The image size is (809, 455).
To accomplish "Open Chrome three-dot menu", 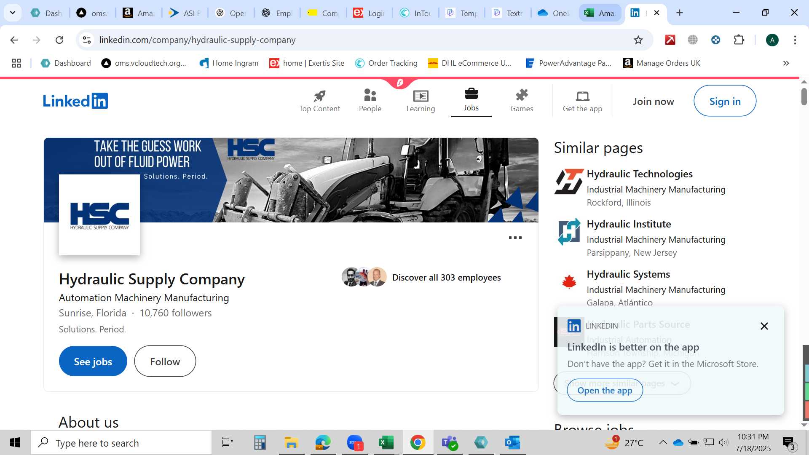I will tap(795, 40).
